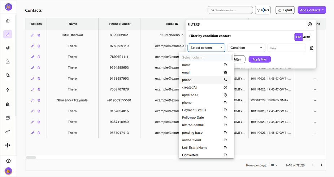Image resolution: width=334 pixels, height=177 pixels.
Task: Delete contact with phone 9467024015
Action: click(39, 111)
